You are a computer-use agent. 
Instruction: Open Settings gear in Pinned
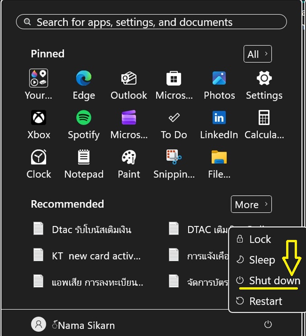pyautogui.click(x=264, y=84)
